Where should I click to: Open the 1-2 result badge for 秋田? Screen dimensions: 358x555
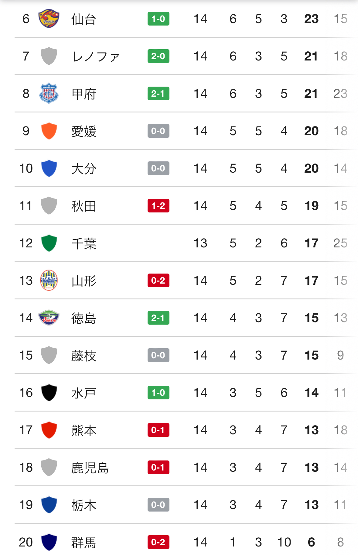pos(158,206)
